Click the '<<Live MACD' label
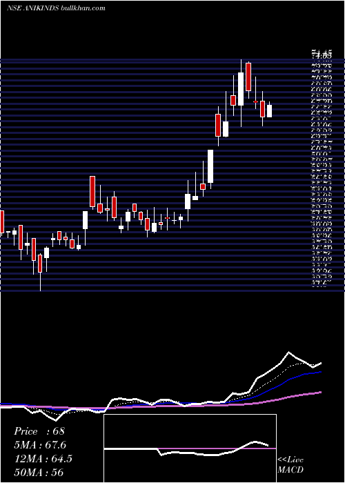345x483 pixels. [290, 465]
